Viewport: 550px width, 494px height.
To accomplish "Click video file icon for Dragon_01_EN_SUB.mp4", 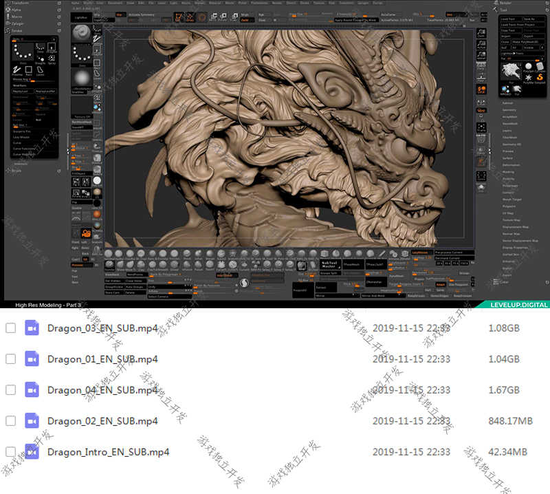I will (x=32, y=359).
